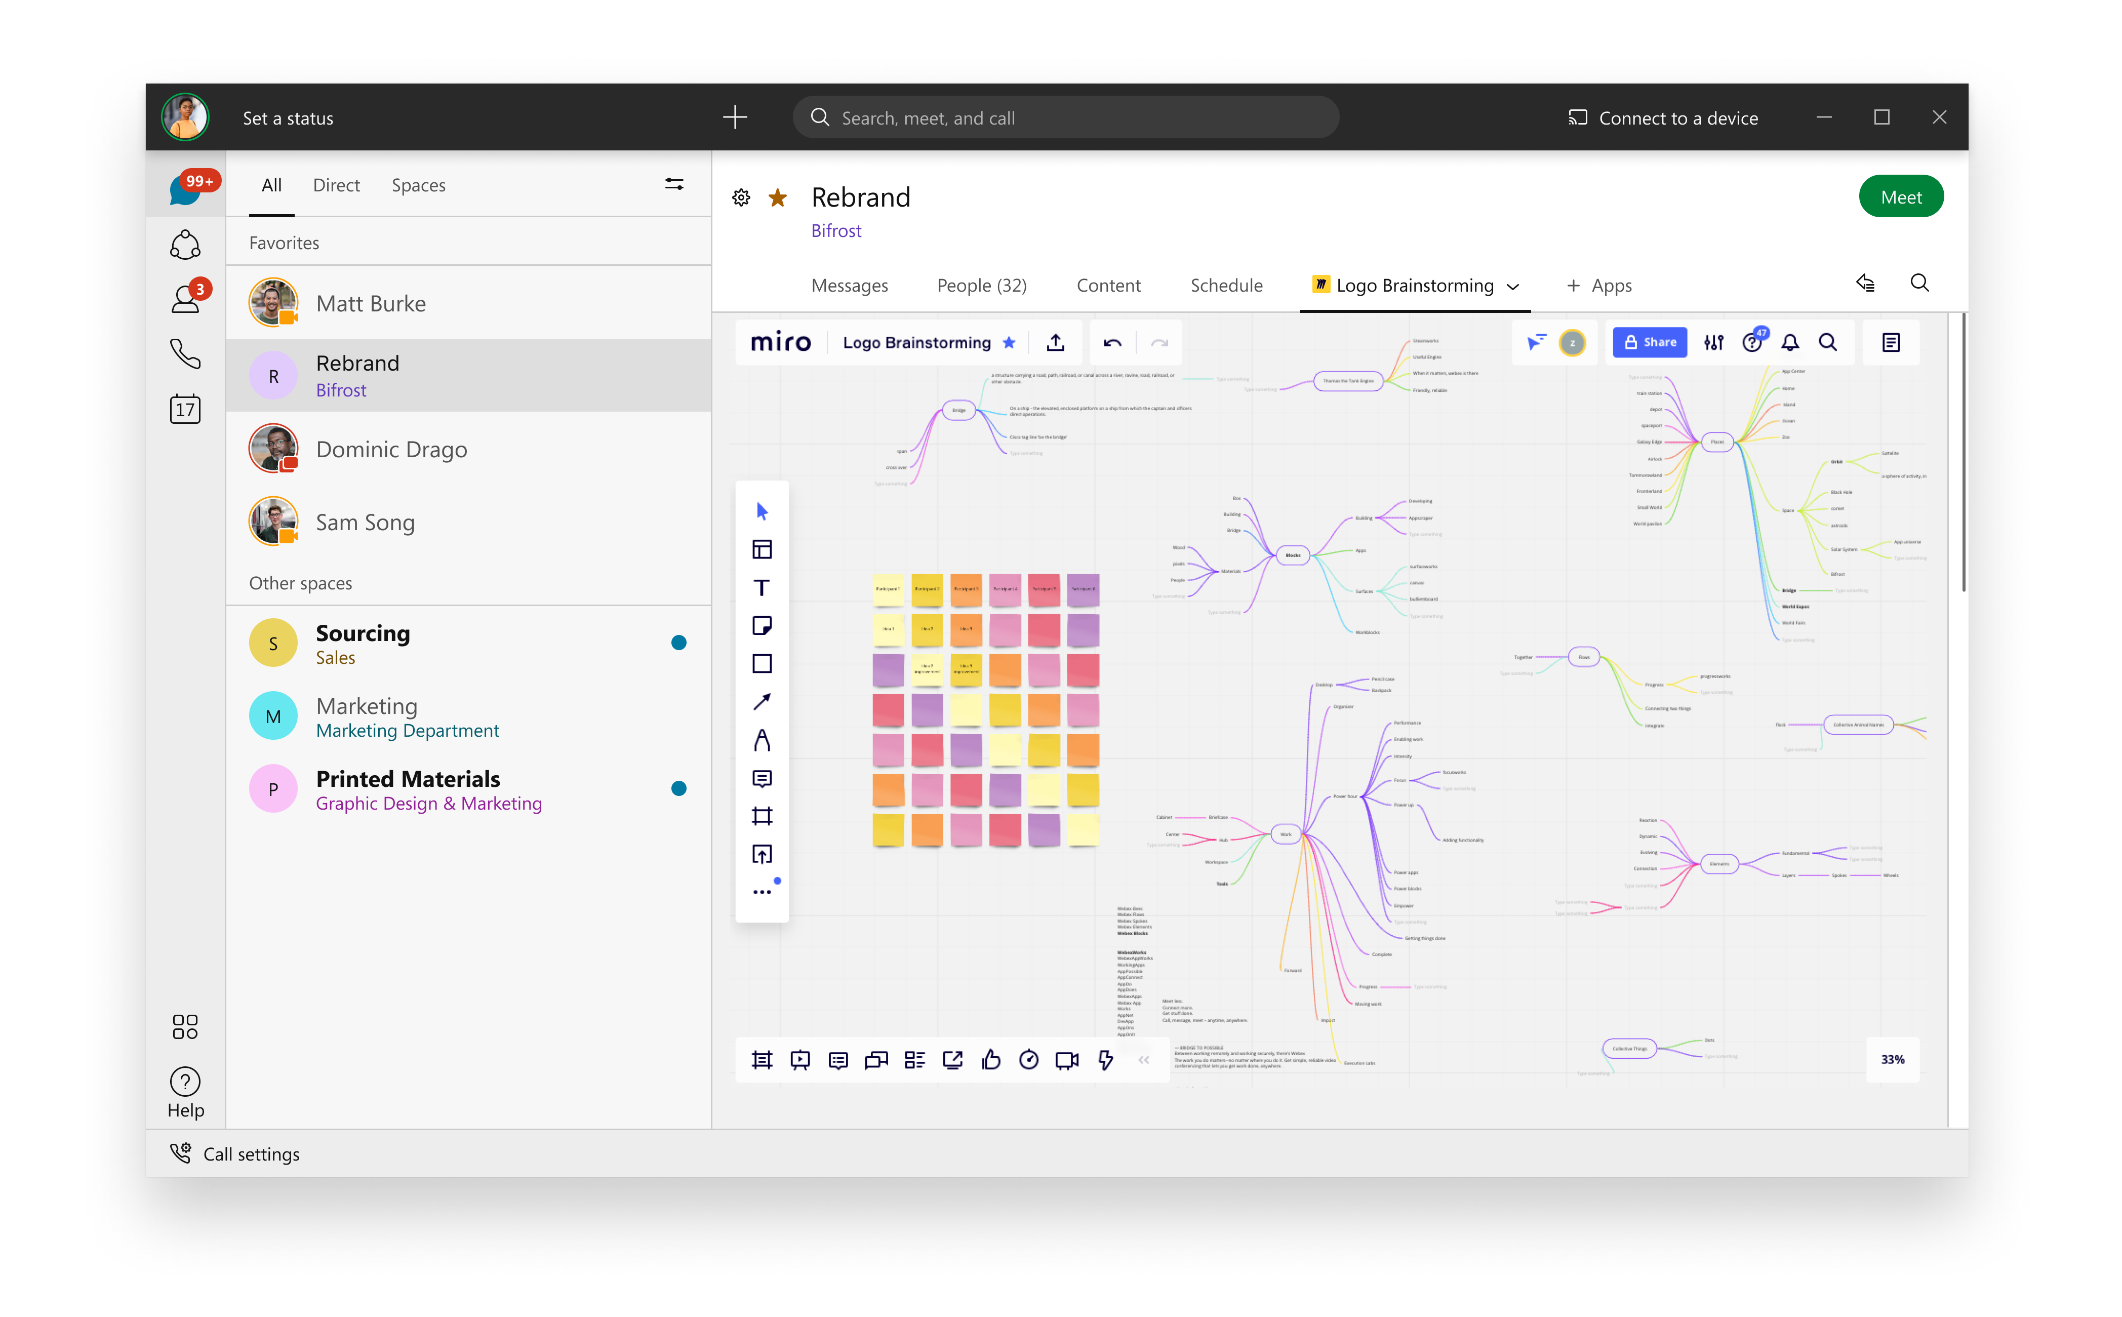Screen dimensions: 2122x1317
Task: Pick the connection line arrow tool
Action: pyautogui.click(x=761, y=702)
